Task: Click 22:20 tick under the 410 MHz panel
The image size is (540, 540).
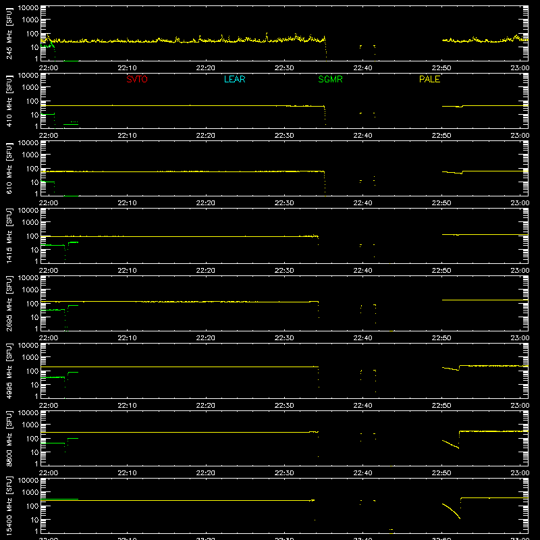Action: (x=206, y=136)
